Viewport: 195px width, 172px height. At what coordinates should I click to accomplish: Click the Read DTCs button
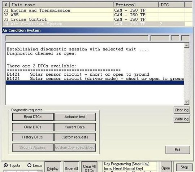[x=33, y=117]
